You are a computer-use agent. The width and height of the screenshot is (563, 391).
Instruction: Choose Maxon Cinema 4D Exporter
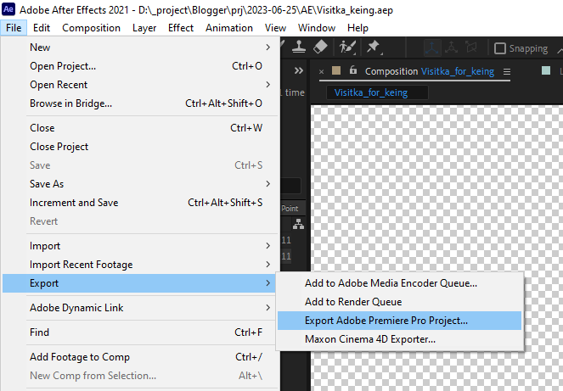click(x=400, y=339)
